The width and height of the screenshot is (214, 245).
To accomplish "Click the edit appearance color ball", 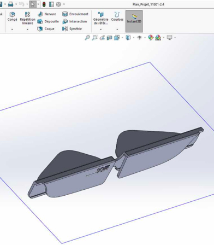I will [151, 38].
